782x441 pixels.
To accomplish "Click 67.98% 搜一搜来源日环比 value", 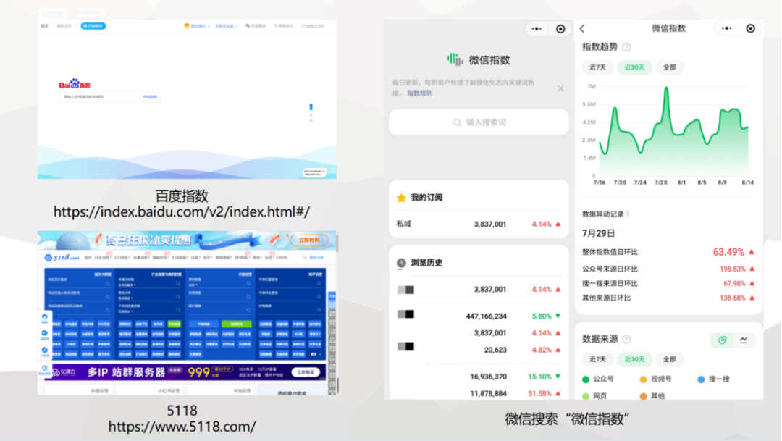I will click(x=734, y=283).
